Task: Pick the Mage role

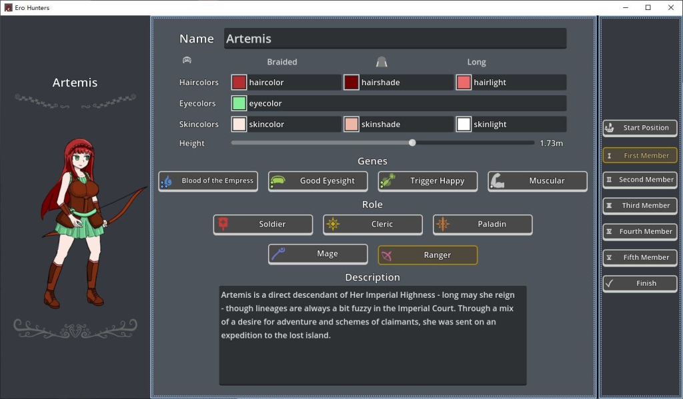Action: (x=318, y=254)
